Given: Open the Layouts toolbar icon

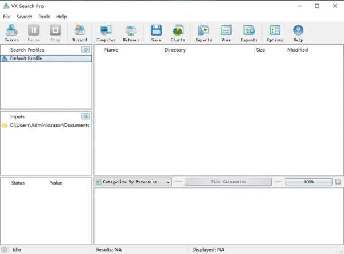Looking at the screenshot, I should (x=249, y=33).
